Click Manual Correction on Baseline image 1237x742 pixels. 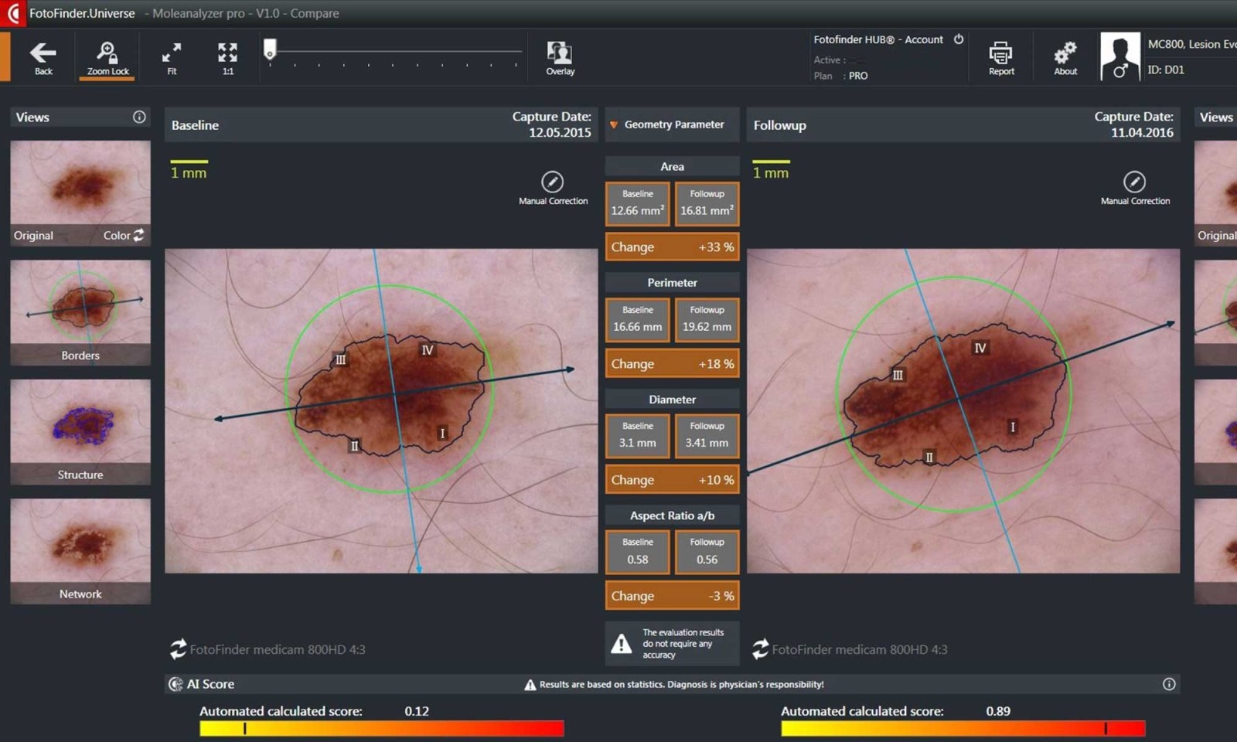[552, 188]
